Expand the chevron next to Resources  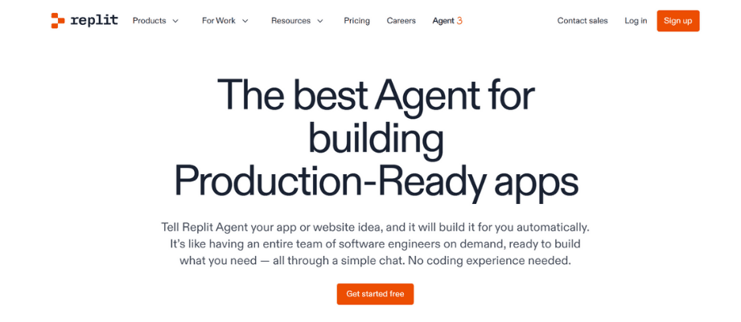click(320, 21)
